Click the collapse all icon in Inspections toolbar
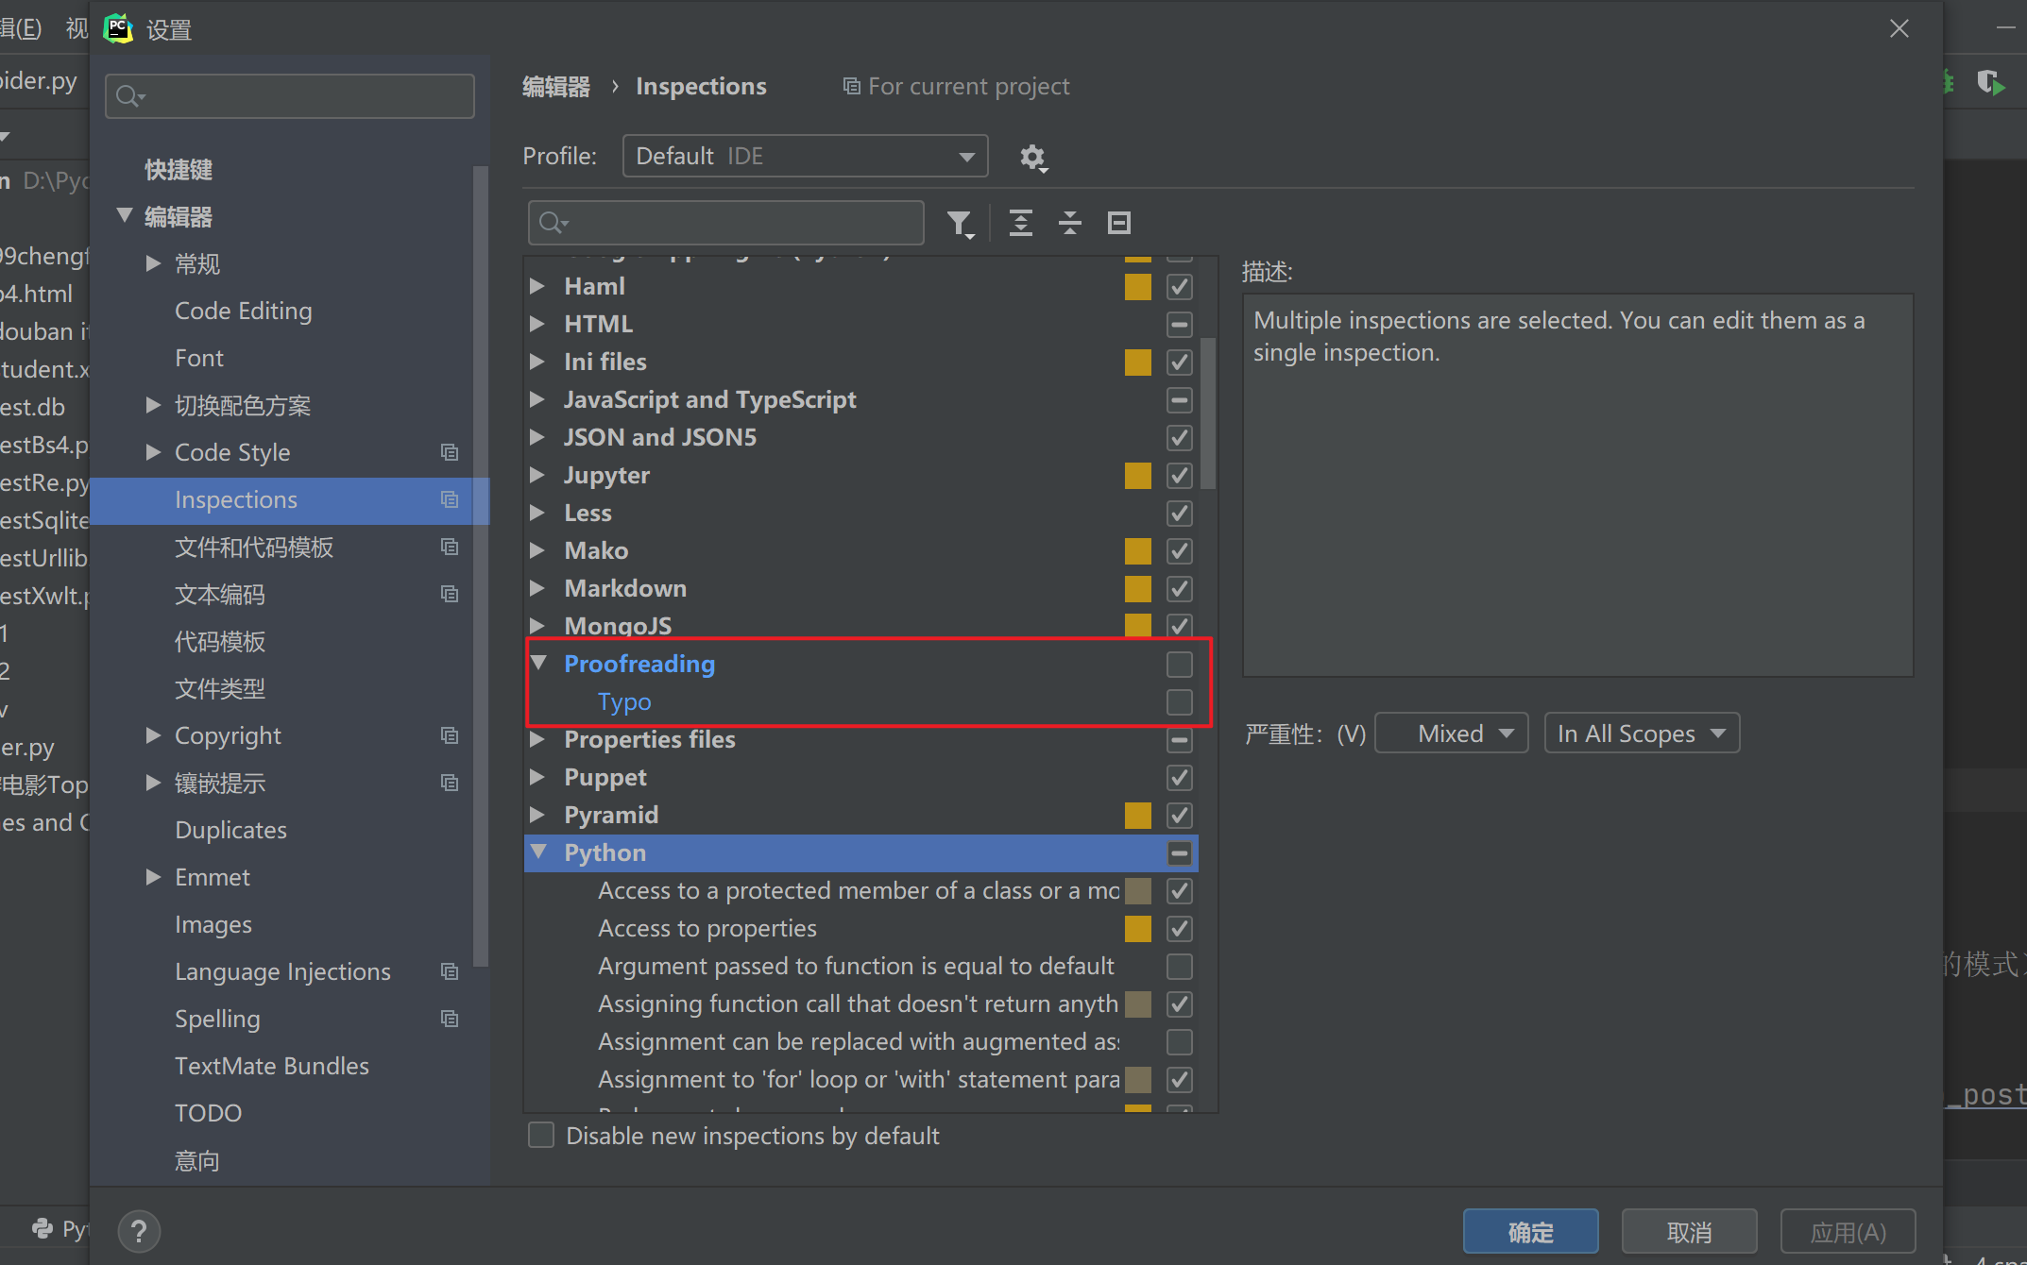Image resolution: width=2027 pixels, height=1265 pixels. 1070,223
